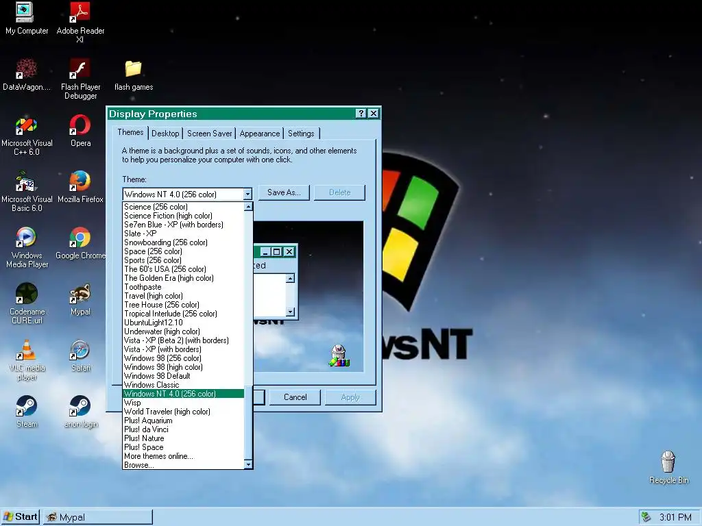Click preview window scrollbar down arrow

pyautogui.click(x=290, y=312)
